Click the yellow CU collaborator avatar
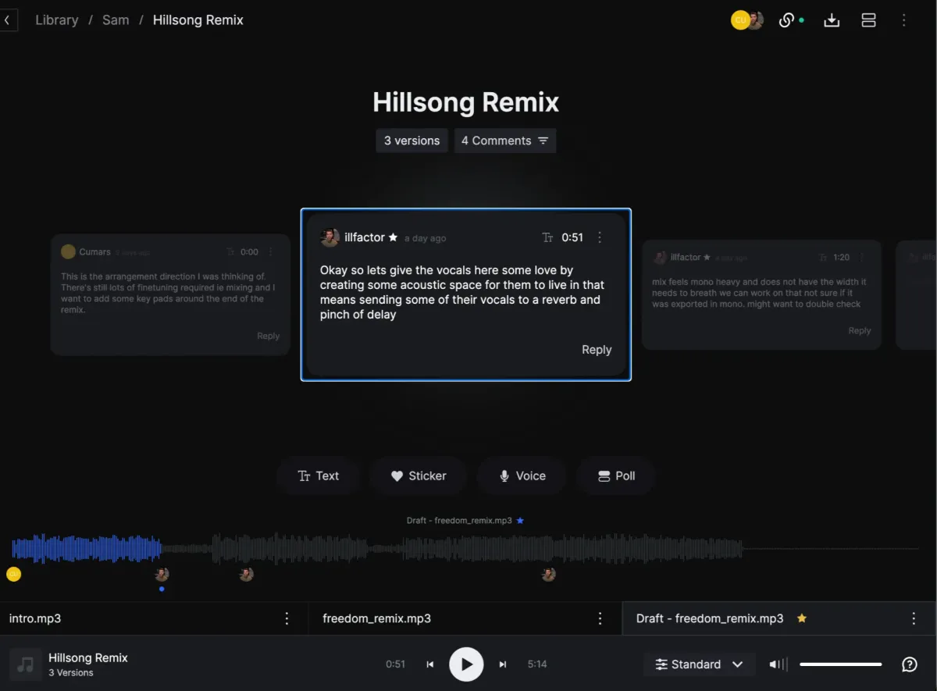 [739, 20]
